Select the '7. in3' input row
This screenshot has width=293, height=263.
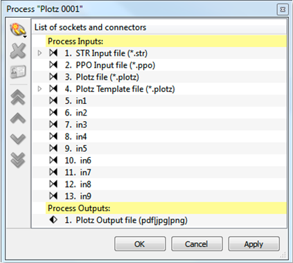tap(159, 125)
